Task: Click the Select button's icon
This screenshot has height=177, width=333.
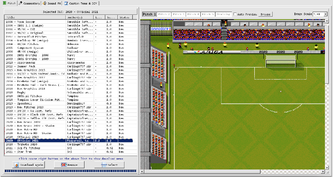Action: pos(103,165)
